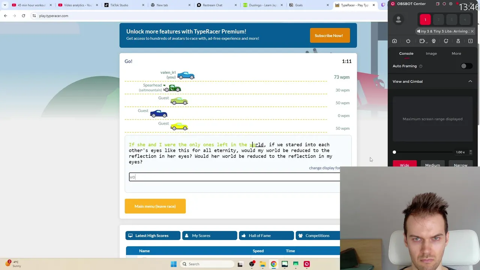Open Windows Start menu
The height and width of the screenshot is (270, 480).
click(174, 264)
